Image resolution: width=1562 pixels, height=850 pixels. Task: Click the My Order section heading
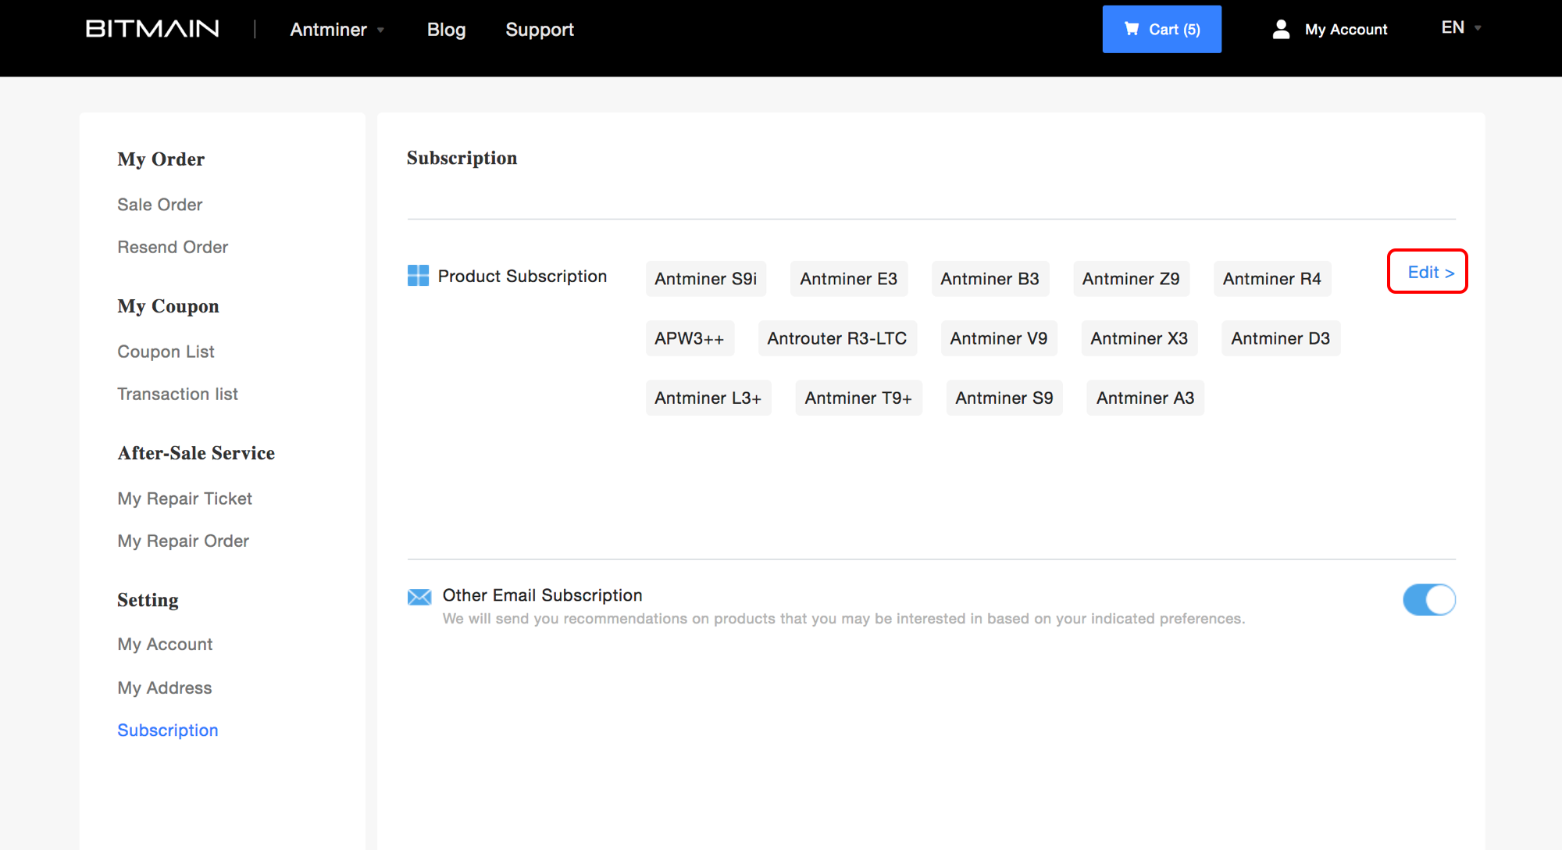coord(161,159)
